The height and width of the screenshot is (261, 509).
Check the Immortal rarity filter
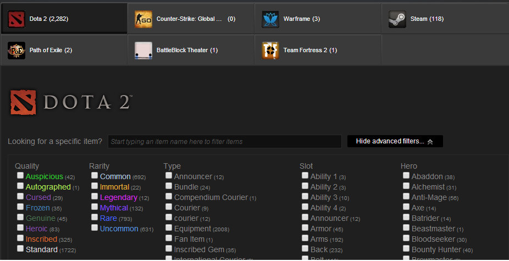(95, 186)
